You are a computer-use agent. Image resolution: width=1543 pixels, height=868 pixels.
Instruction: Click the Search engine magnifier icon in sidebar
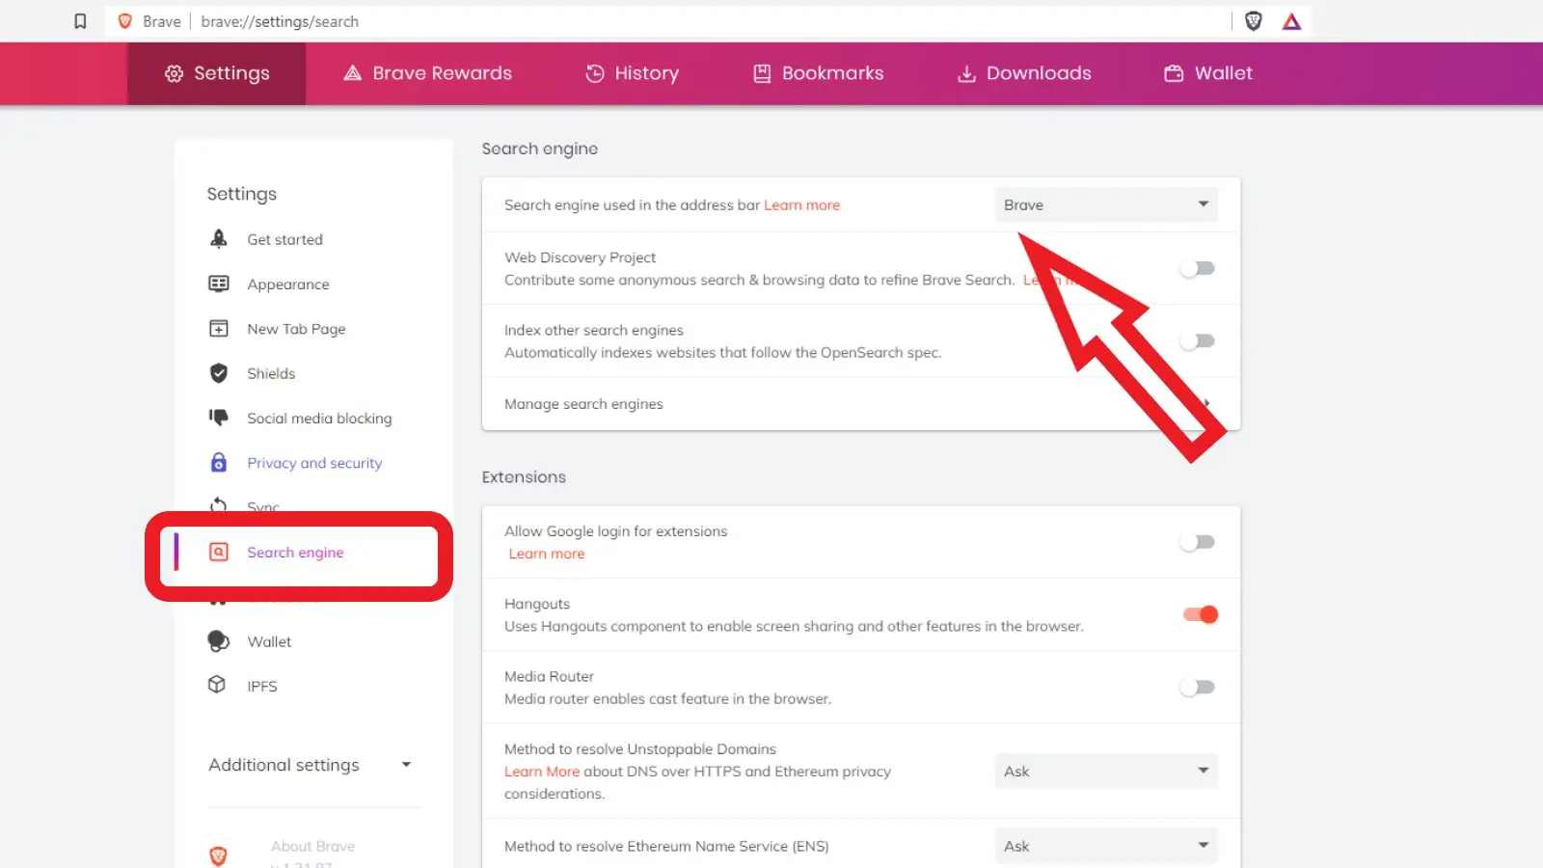click(219, 552)
